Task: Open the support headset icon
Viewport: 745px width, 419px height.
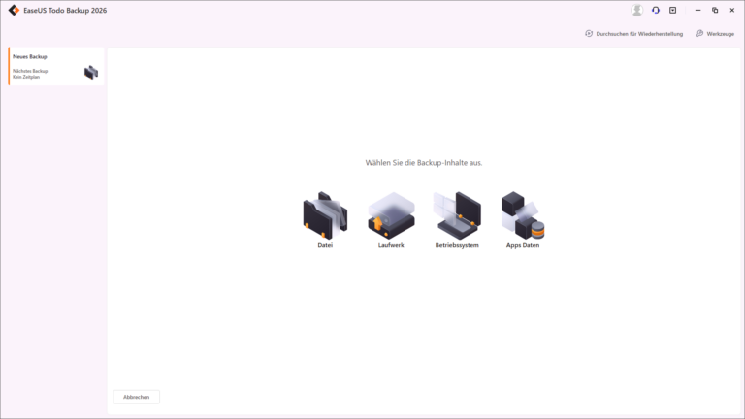Action: [656, 10]
